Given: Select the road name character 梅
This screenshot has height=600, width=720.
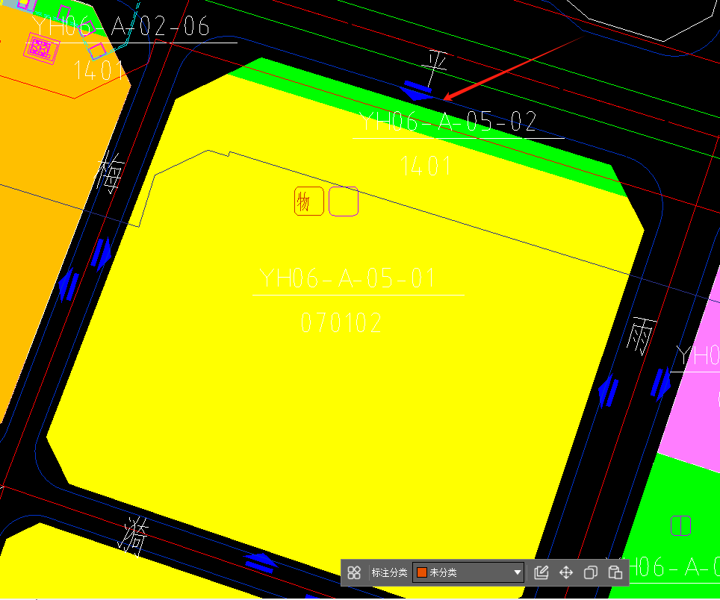Looking at the screenshot, I should 111,174.
